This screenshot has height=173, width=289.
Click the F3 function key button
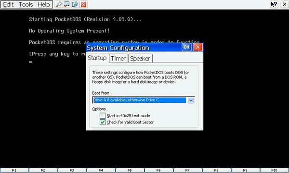coord(72,170)
